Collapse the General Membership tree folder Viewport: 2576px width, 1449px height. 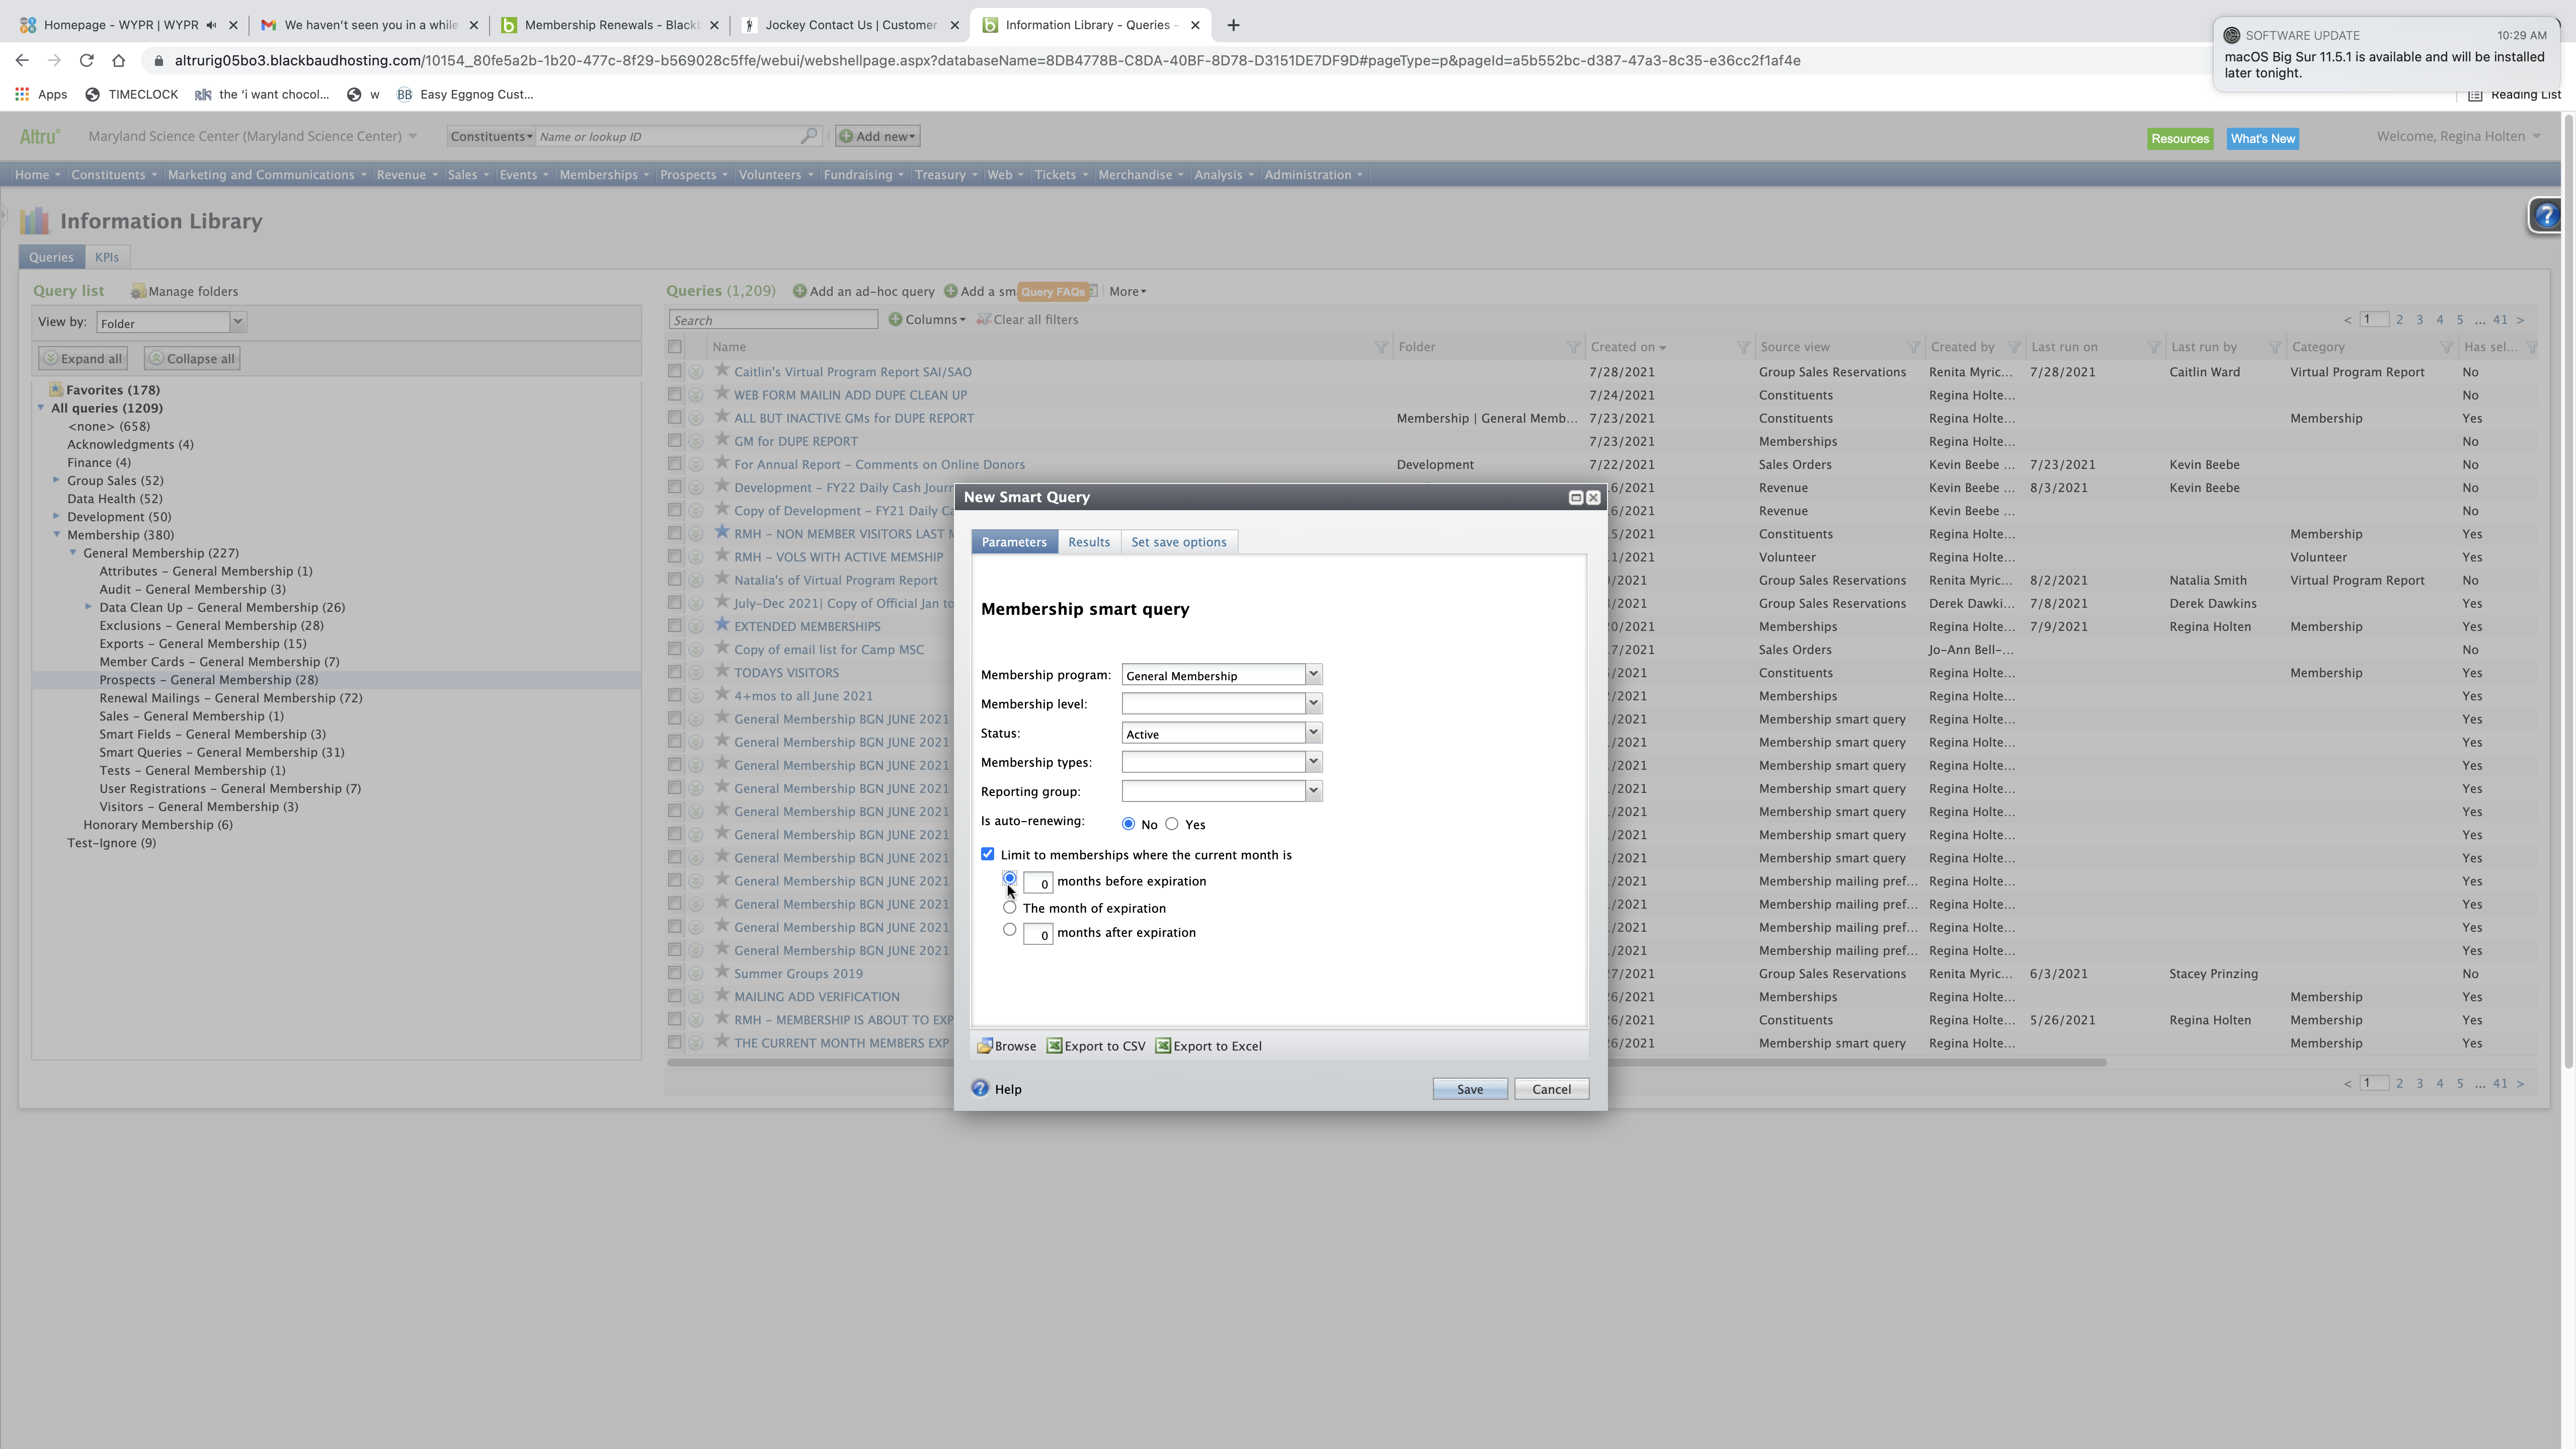(73, 553)
